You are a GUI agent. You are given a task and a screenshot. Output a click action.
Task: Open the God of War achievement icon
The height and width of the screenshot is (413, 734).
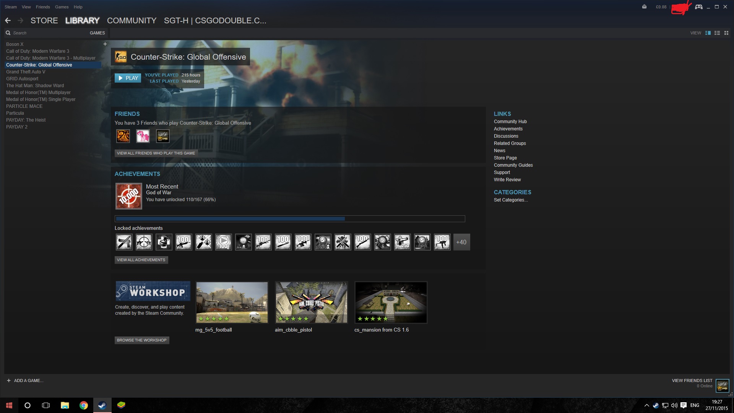coord(129,196)
